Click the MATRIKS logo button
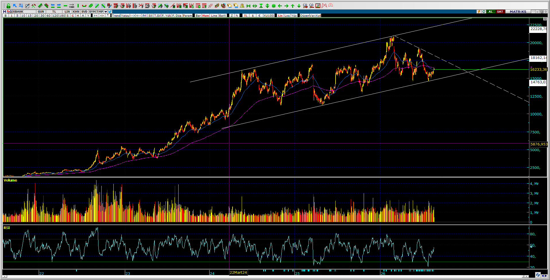Screen dimensions: 550x280 click(x=518, y=12)
